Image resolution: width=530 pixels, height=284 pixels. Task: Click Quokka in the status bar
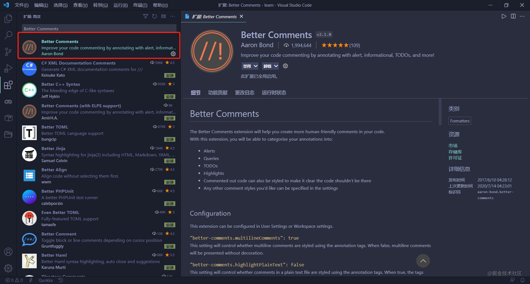tap(46, 280)
